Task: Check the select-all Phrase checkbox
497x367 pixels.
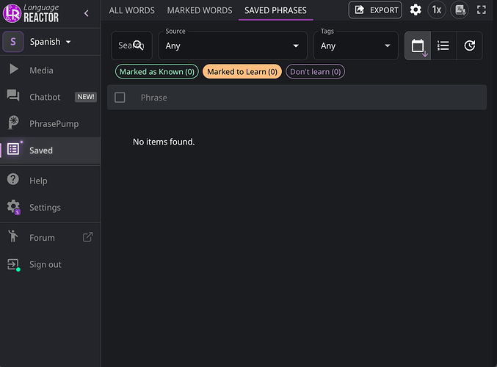Action: [x=120, y=98]
